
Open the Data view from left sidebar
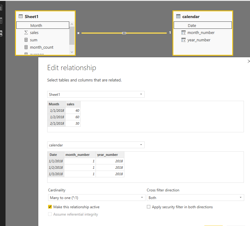(1, 21)
